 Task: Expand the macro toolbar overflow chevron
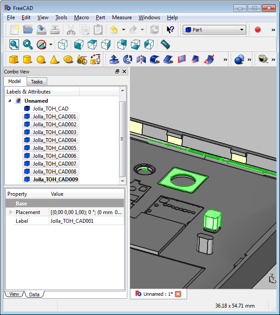(x=273, y=30)
